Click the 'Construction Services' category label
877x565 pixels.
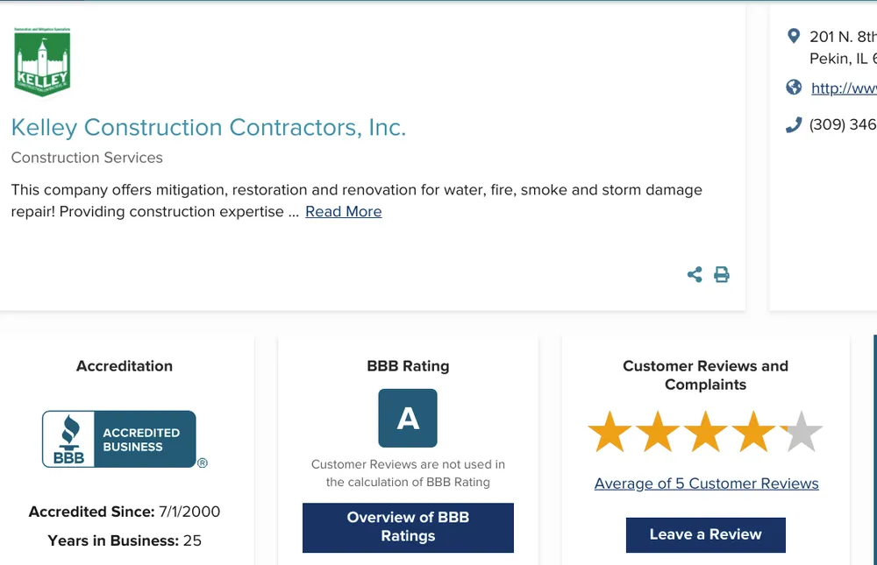coord(87,158)
